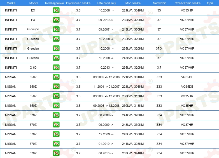219x158 pixels.
Task: Select the '09.2010 ->' production date cell
Action: click(106, 20)
